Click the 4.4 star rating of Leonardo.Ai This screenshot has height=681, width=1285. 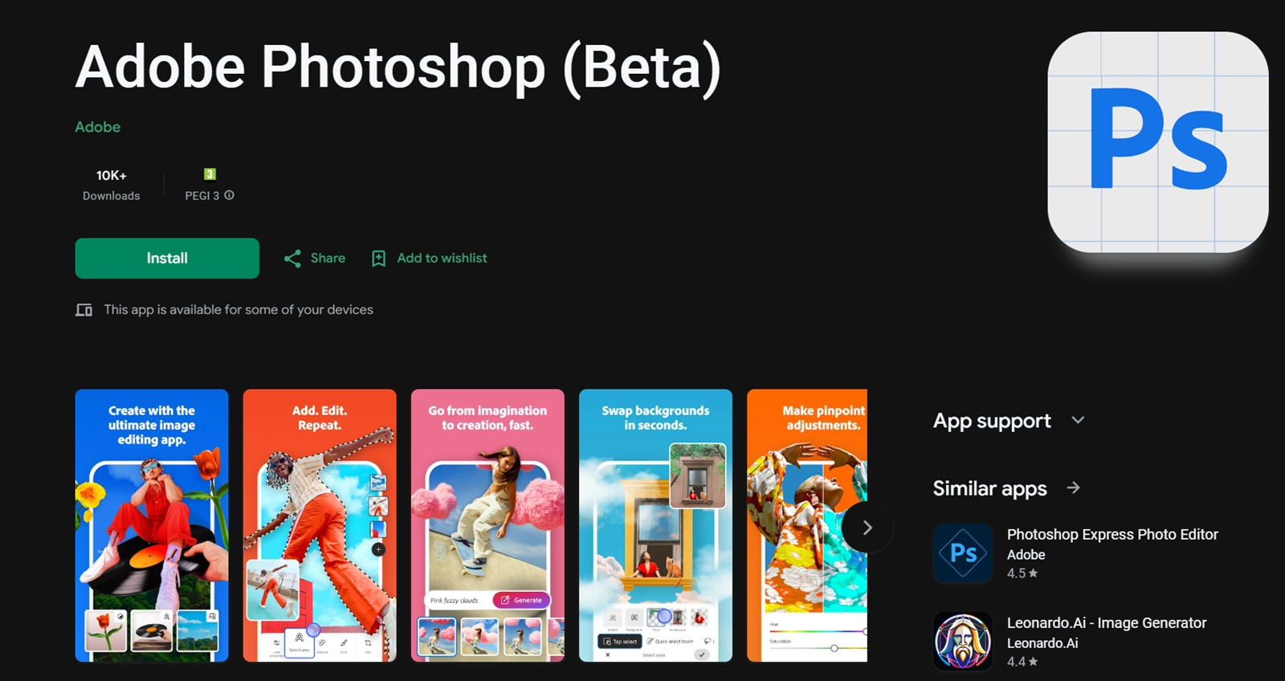(1022, 662)
